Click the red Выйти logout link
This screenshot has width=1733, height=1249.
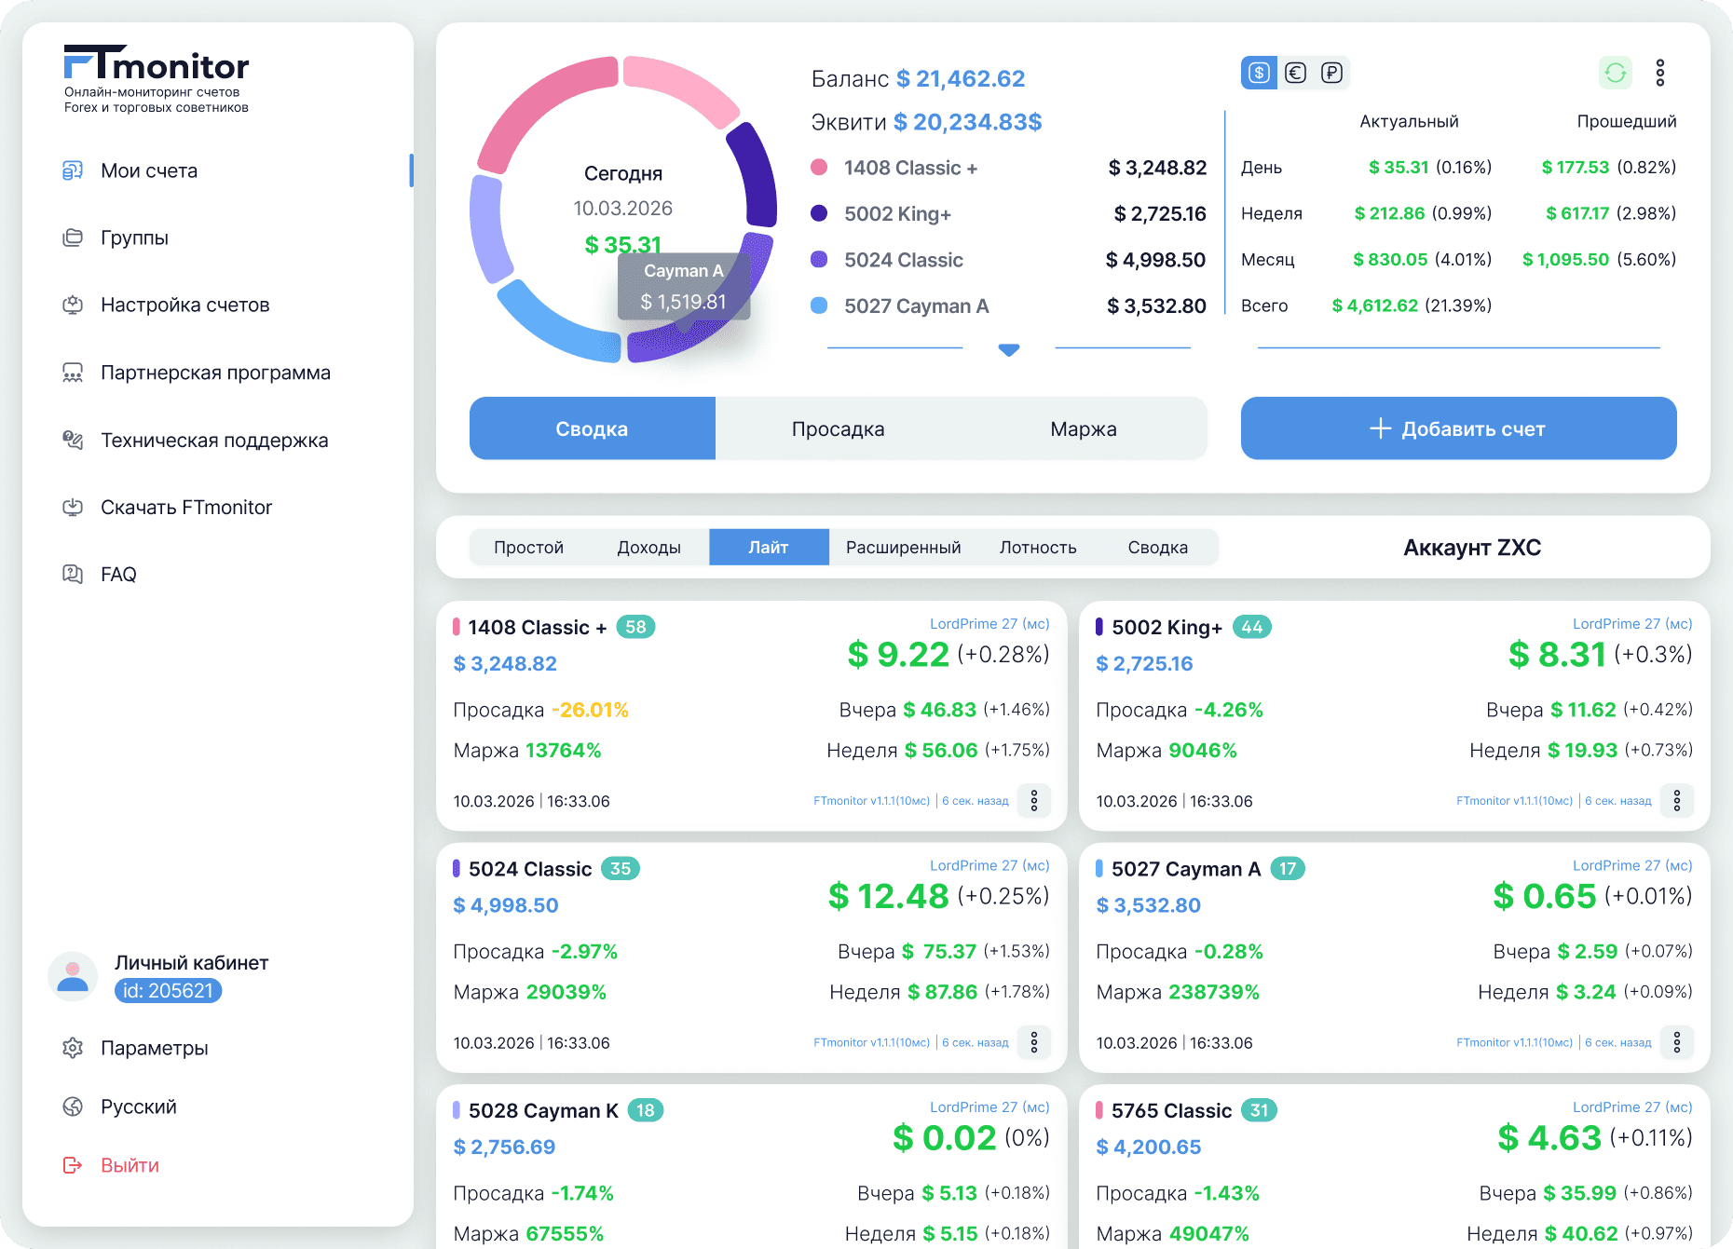pos(130,1165)
